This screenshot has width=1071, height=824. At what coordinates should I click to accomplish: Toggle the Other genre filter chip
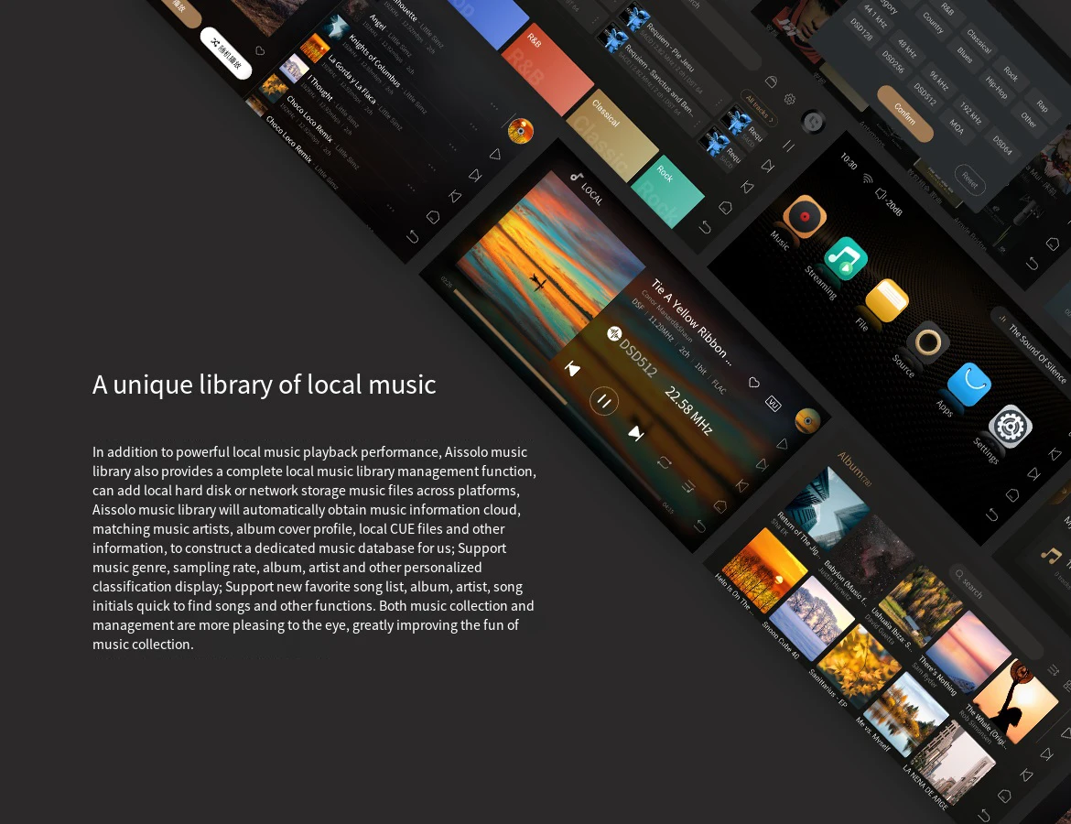coord(1028,120)
